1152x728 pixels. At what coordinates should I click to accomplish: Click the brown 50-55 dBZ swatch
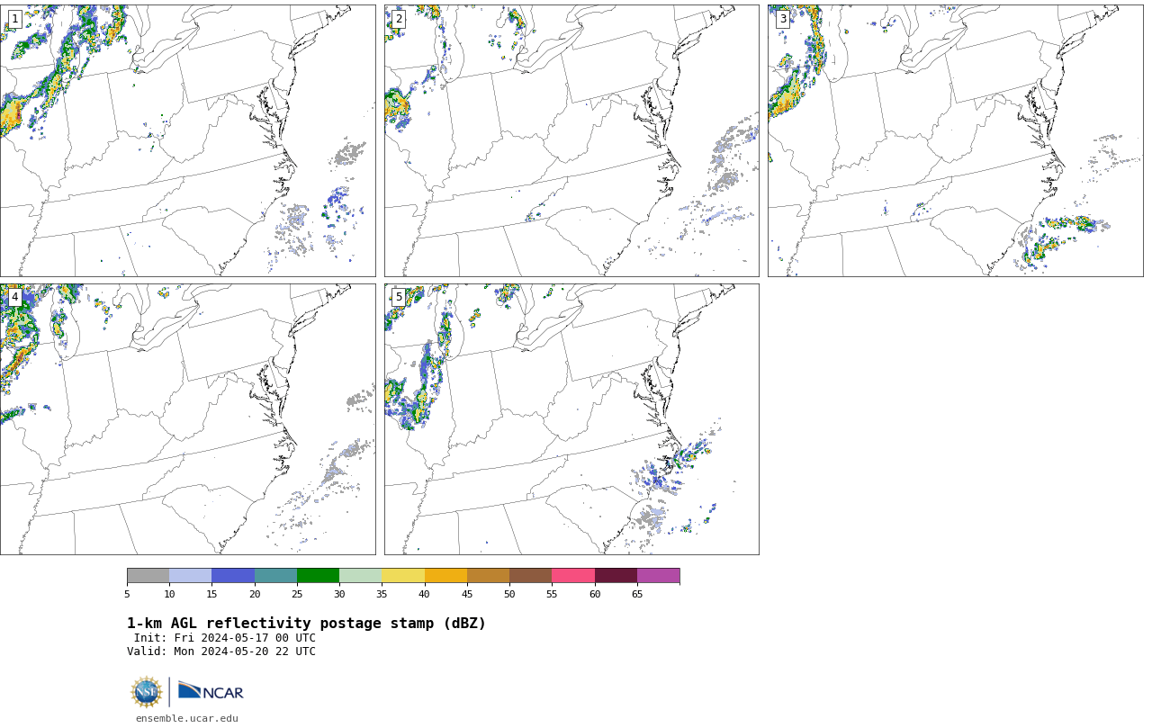pos(530,576)
